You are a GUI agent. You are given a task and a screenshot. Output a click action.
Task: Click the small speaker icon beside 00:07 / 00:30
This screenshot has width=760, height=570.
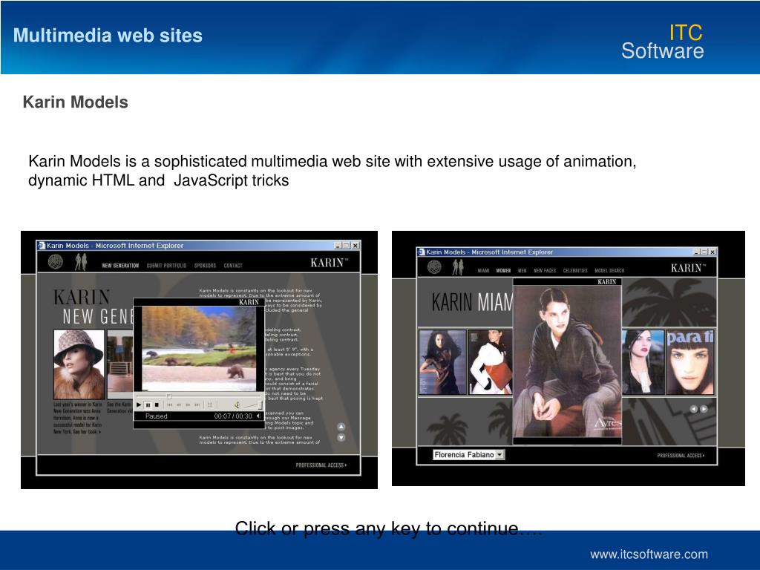(259, 416)
